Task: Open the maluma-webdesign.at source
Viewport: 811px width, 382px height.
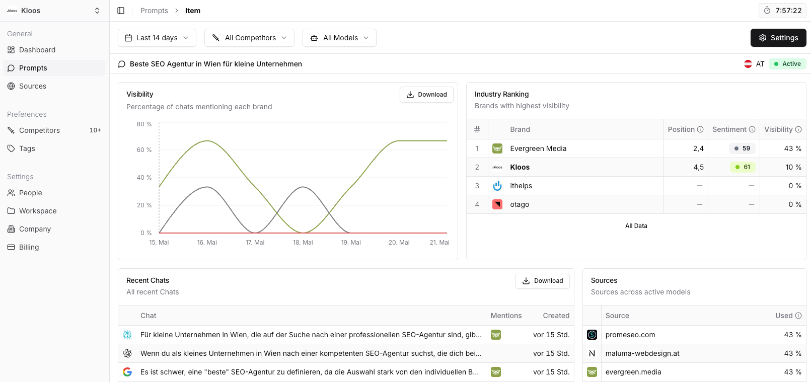Action: pos(642,353)
